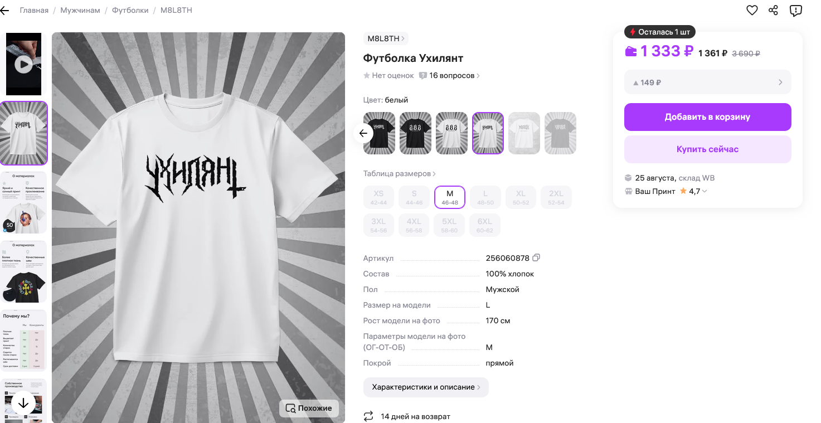Image resolution: width=821 pixels, height=423 pixels.
Task: Choose the first black shirt color swatch
Action: [379, 133]
